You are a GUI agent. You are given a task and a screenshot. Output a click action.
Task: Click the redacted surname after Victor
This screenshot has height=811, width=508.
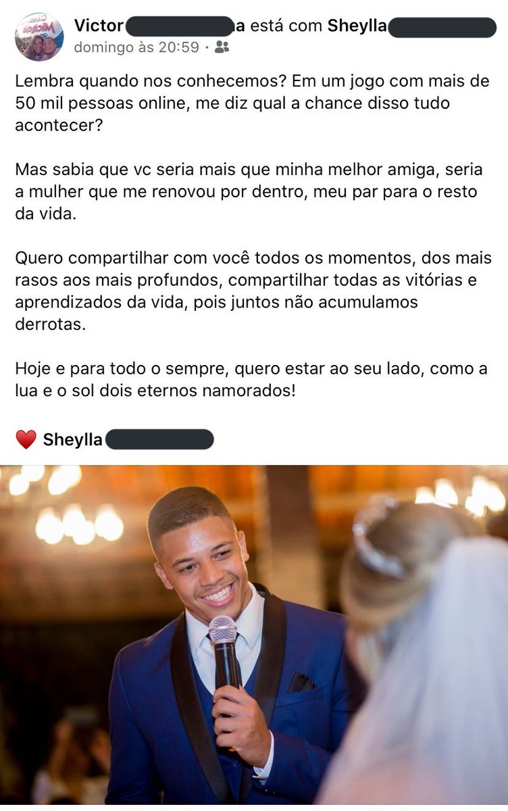(x=180, y=27)
